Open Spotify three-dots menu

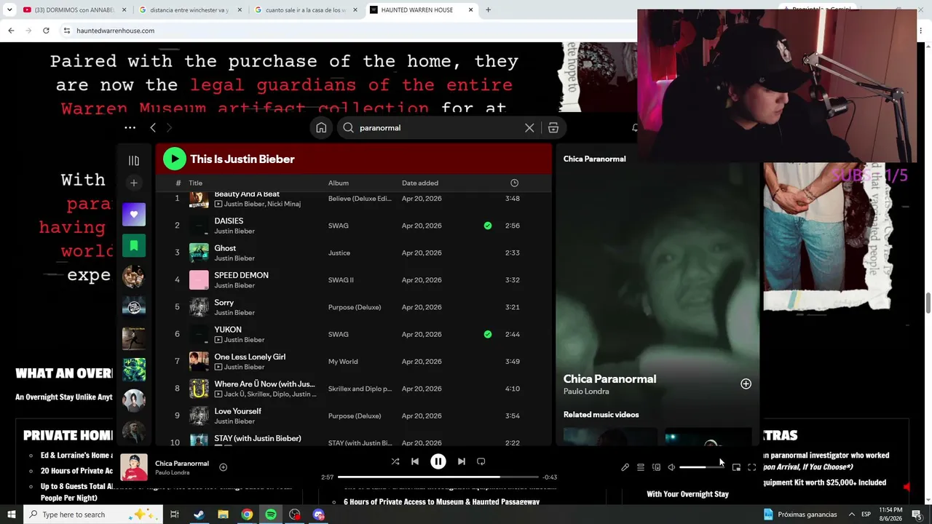click(130, 128)
